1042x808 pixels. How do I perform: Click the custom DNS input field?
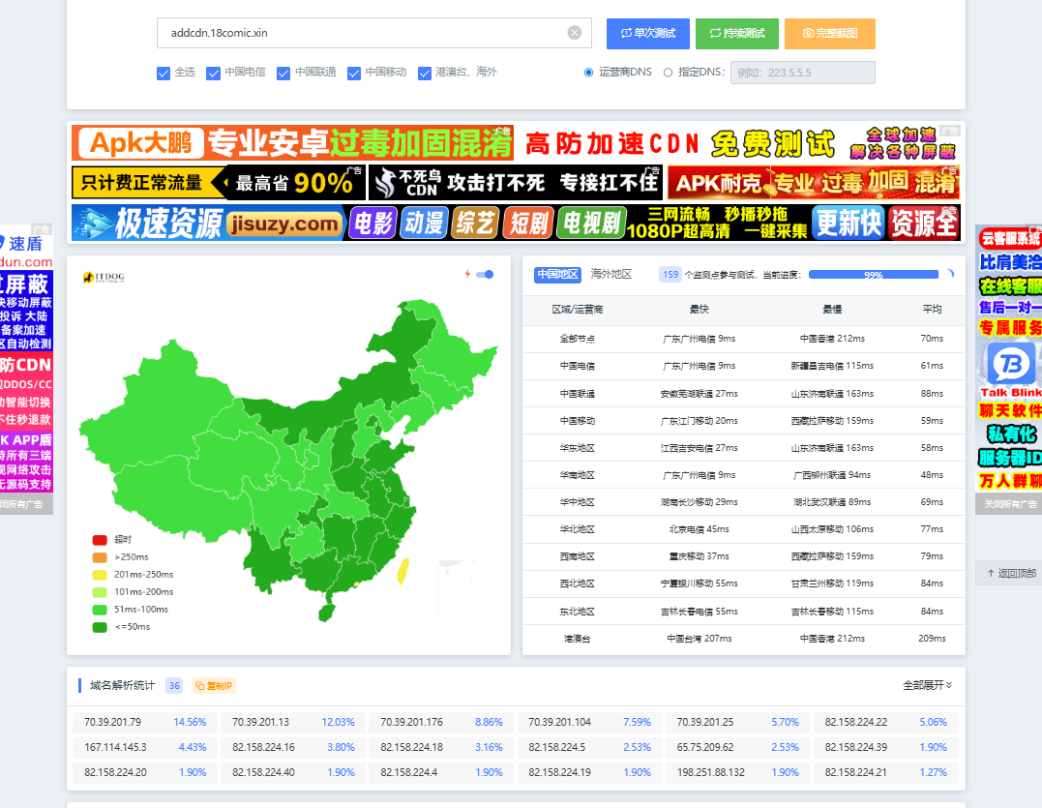(x=802, y=73)
